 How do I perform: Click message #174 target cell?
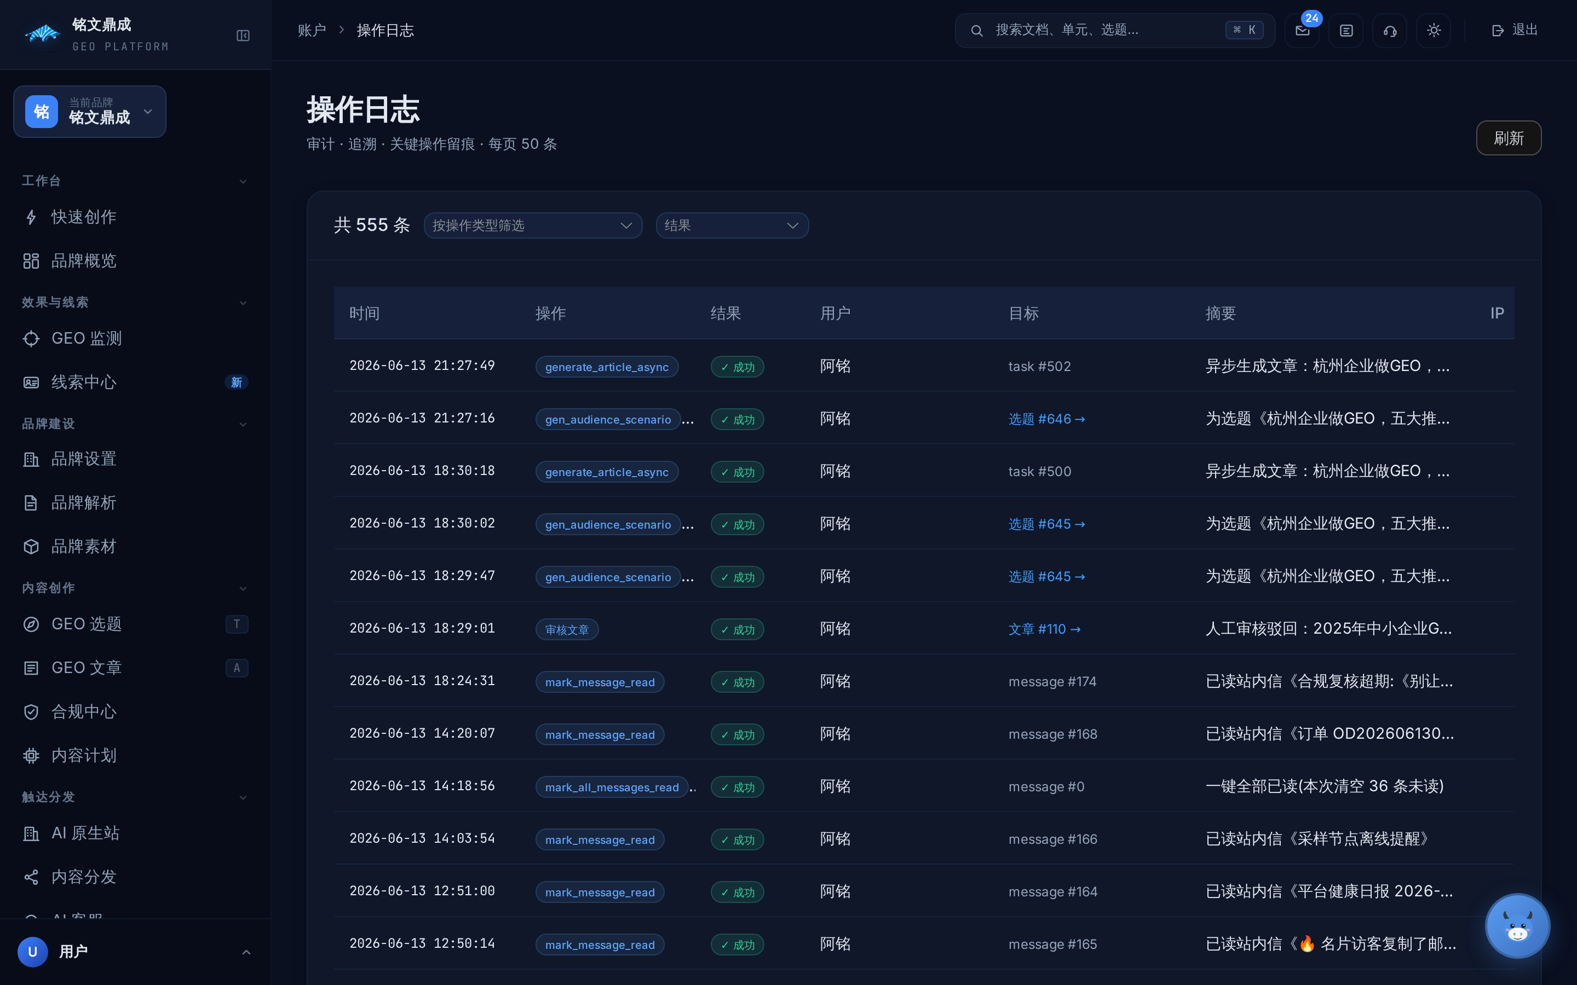tap(1052, 681)
